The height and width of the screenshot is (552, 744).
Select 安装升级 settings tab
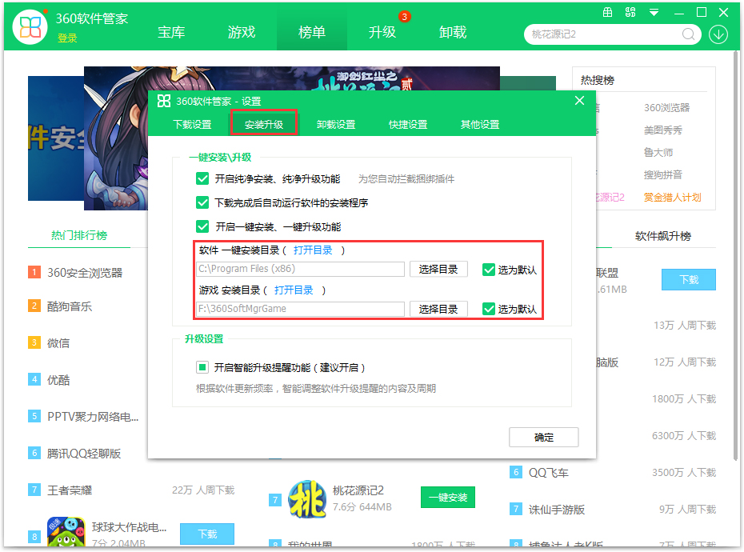264,124
